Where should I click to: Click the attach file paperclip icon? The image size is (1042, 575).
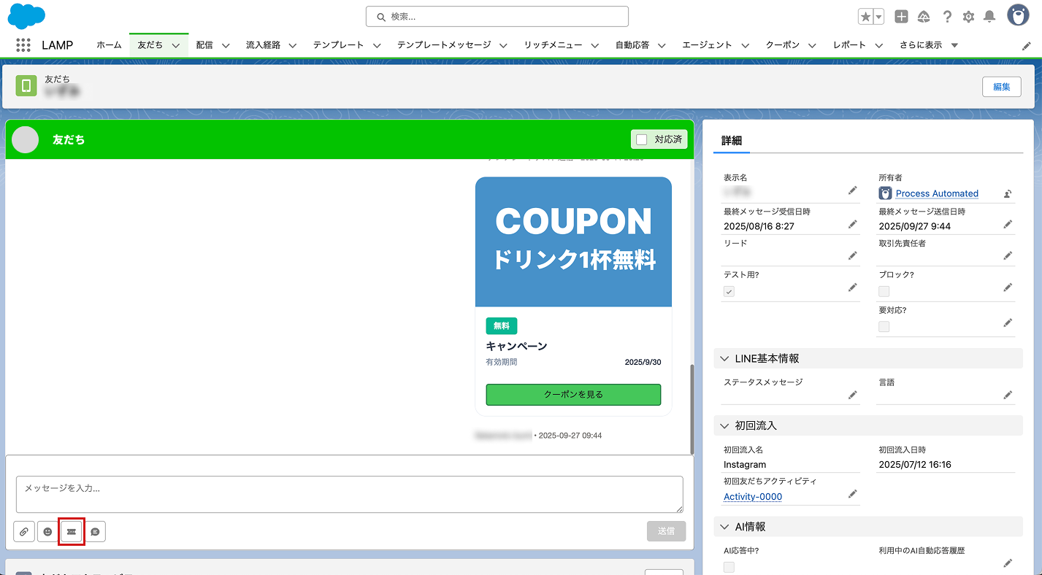point(24,532)
